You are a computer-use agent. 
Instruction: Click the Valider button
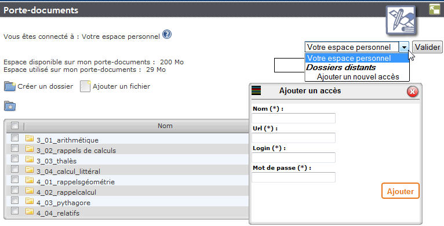[427, 47]
